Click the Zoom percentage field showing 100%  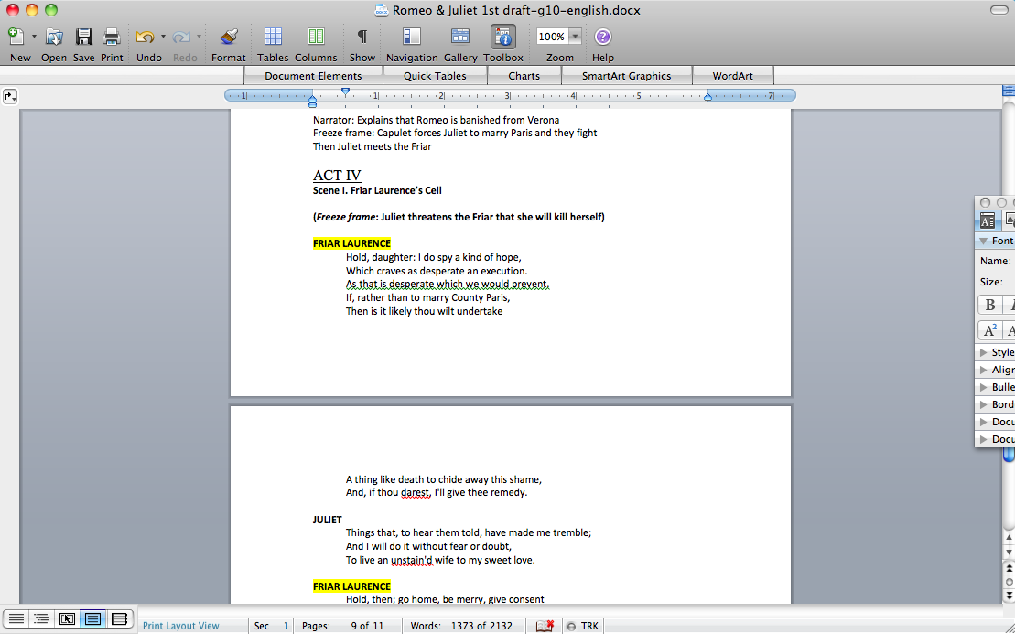[552, 37]
